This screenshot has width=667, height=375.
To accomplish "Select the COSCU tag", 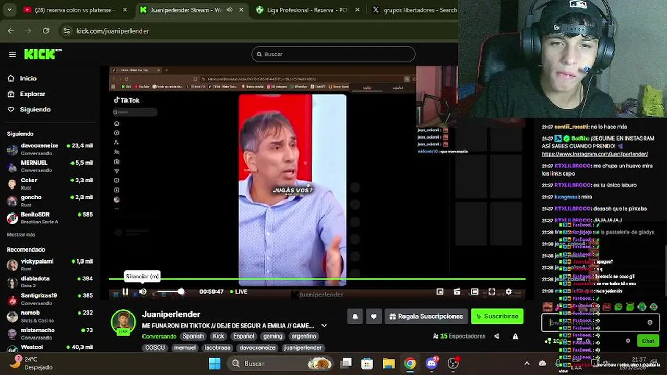I will click(x=155, y=348).
